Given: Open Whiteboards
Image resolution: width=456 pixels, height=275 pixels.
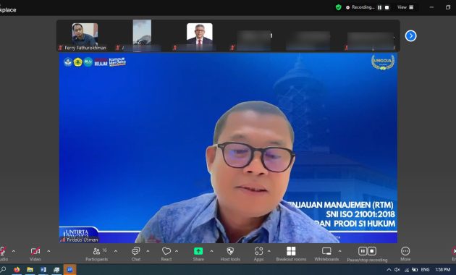Looking at the screenshot, I should pyautogui.click(x=326, y=254).
